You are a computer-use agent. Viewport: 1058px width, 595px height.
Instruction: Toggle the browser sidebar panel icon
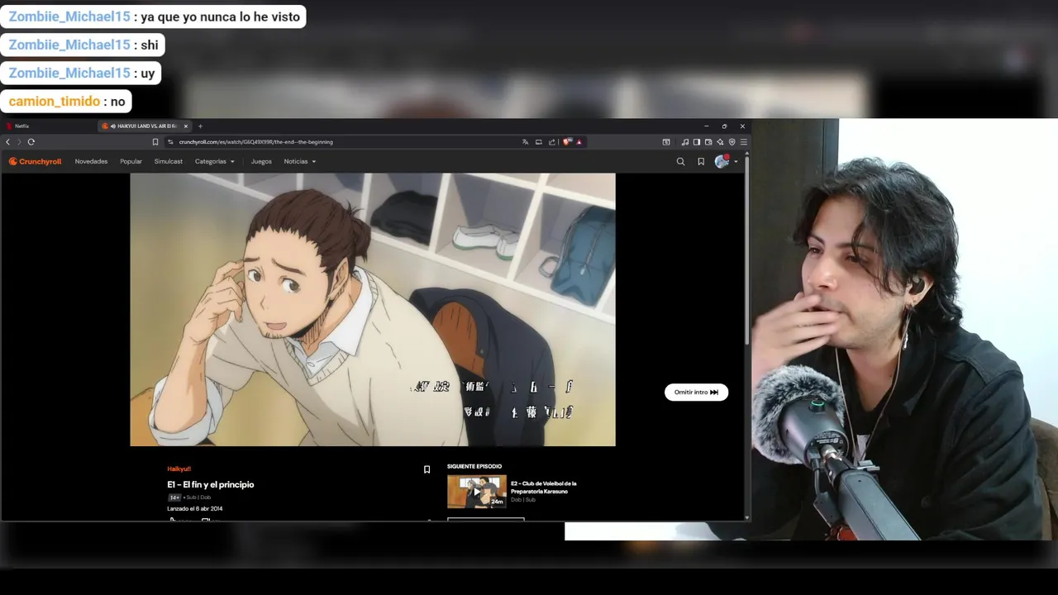pyautogui.click(x=696, y=142)
